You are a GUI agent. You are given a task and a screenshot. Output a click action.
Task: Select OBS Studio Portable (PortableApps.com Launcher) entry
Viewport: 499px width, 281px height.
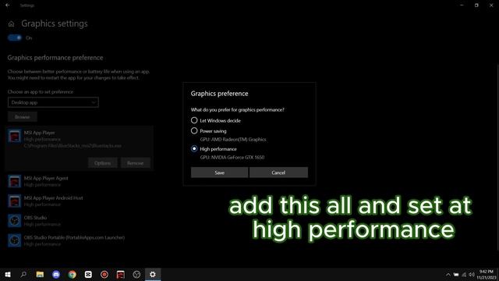tap(79, 240)
